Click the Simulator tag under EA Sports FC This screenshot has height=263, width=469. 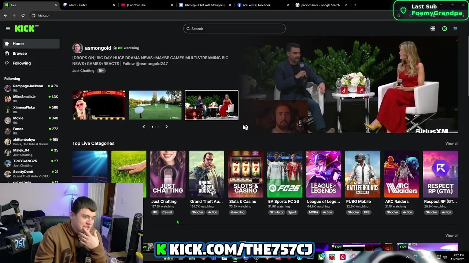coord(277,212)
